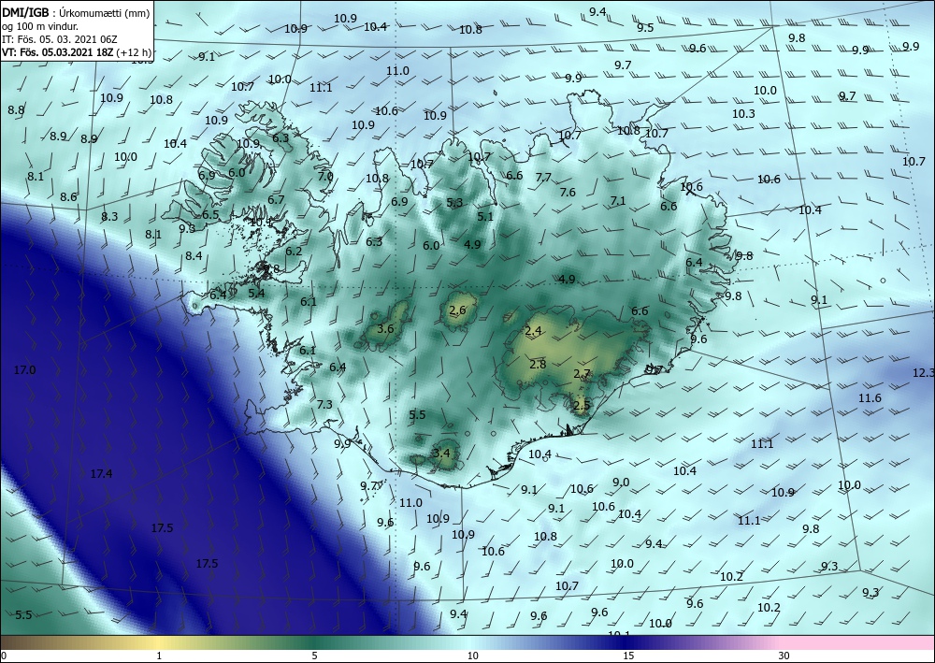Click the map value 6.7

pyautogui.click(x=276, y=200)
